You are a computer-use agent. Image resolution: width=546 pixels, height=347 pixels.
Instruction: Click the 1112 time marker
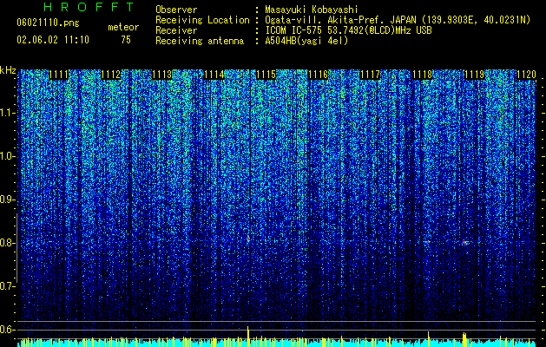[111, 75]
